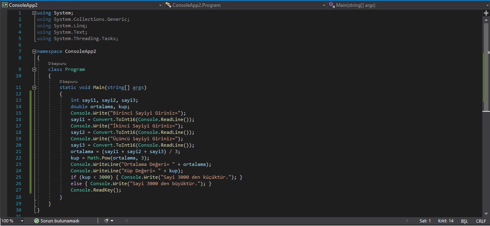Click the green no-issues check icon
This screenshot has height=226, width=490.
tap(36, 221)
